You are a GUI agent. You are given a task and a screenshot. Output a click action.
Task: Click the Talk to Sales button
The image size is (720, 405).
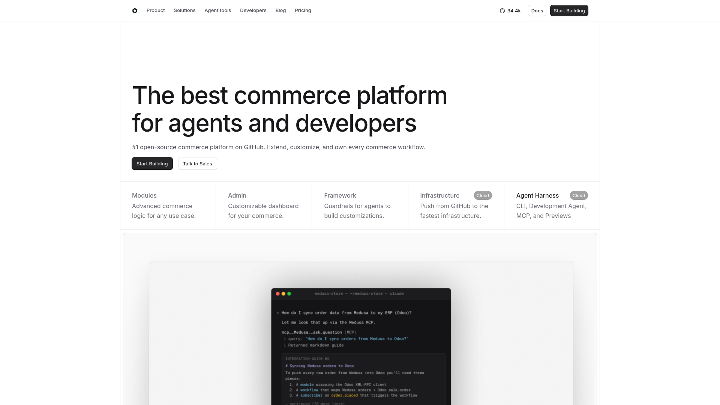click(x=197, y=163)
